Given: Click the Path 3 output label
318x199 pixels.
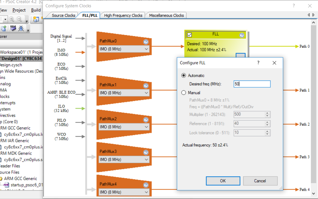Looking at the screenshot, I should tap(304, 157).
